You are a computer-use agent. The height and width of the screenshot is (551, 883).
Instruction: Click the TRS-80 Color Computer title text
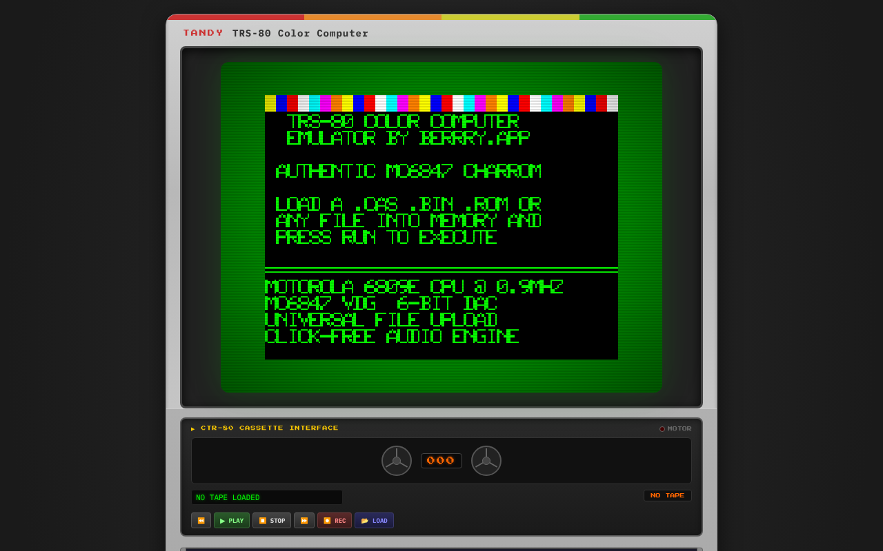(300, 32)
